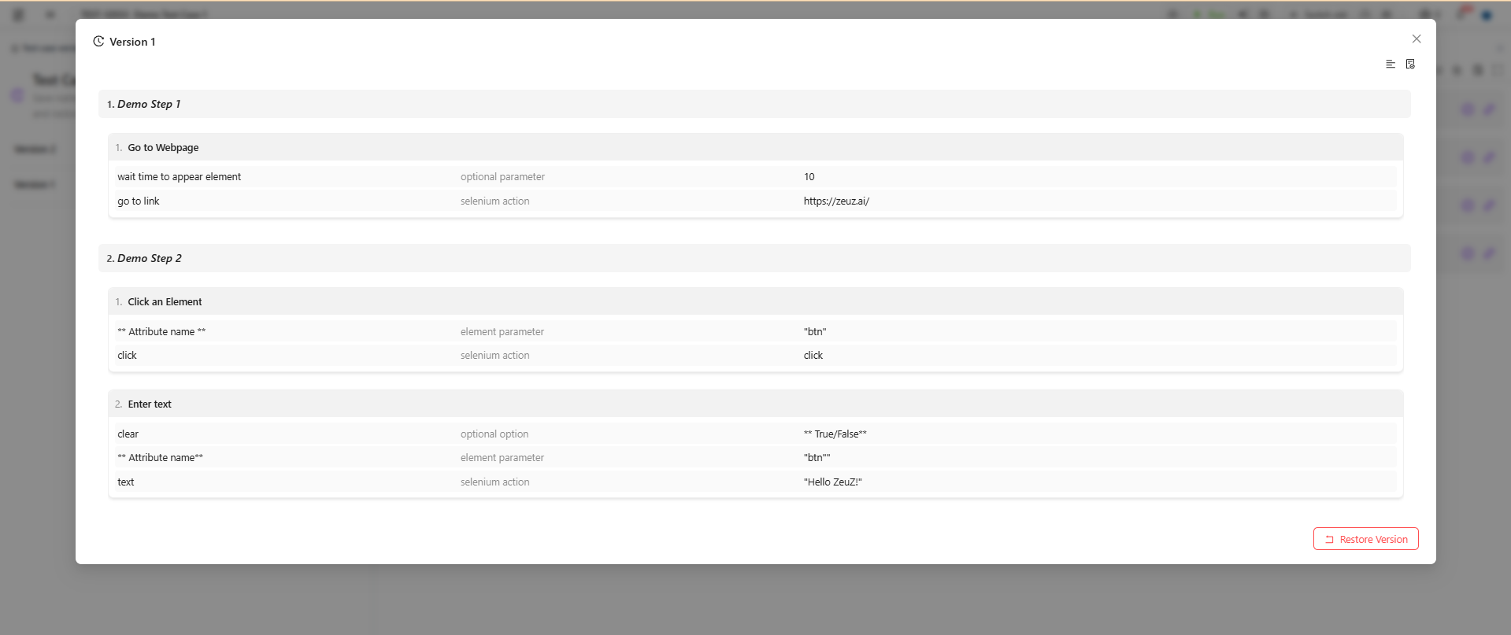Viewport: 1511px width, 635px height.
Task: Close the Version 1 dialog
Action: (x=1417, y=39)
